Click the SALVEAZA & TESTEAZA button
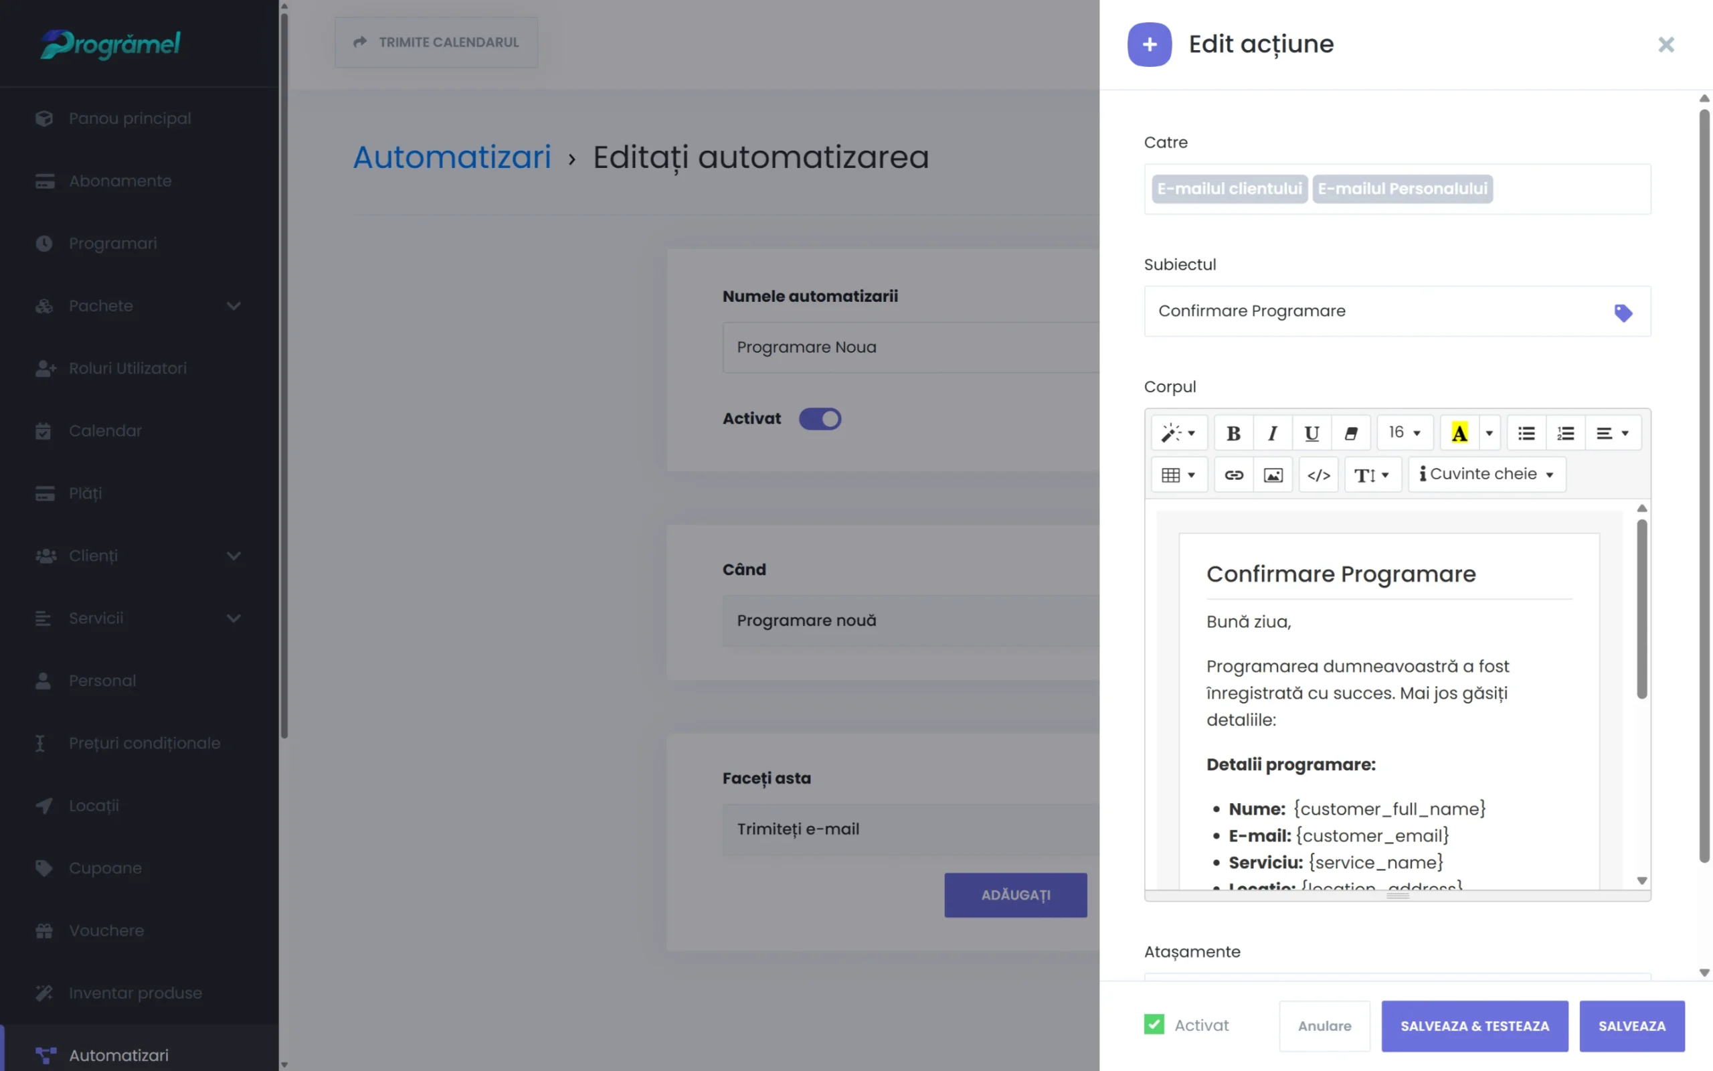 1475,1025
